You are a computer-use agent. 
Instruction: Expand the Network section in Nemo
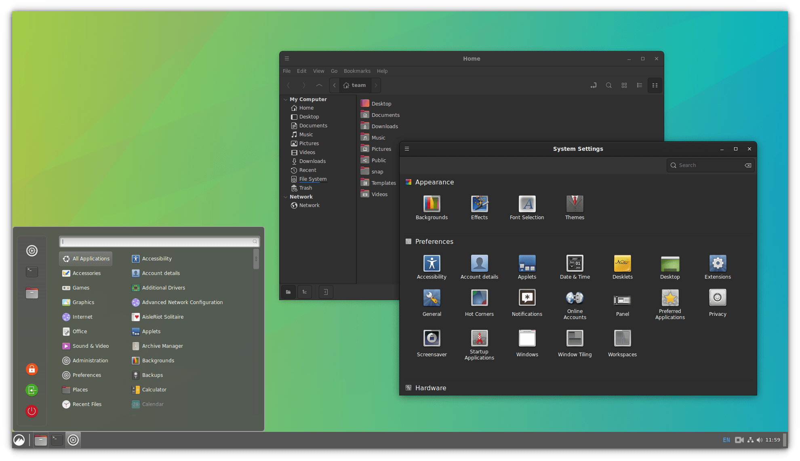click(286, 197)
